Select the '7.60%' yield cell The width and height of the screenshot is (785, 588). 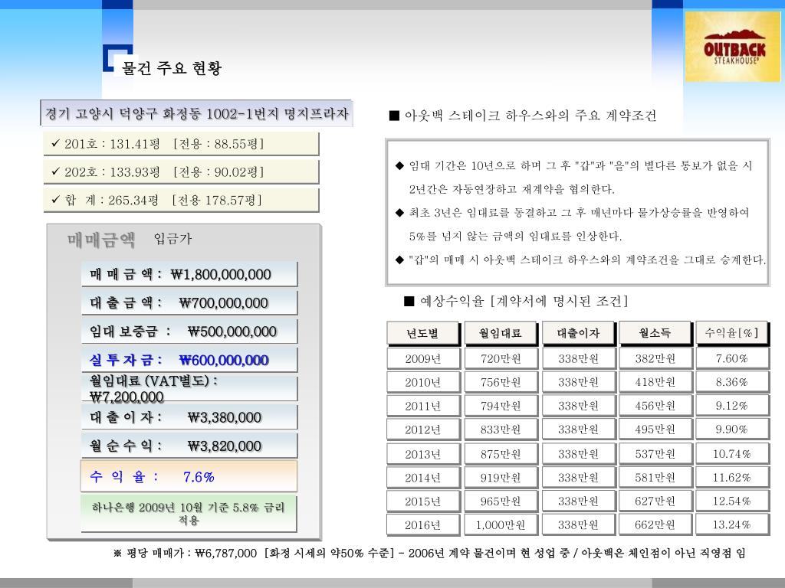point(732,358)
